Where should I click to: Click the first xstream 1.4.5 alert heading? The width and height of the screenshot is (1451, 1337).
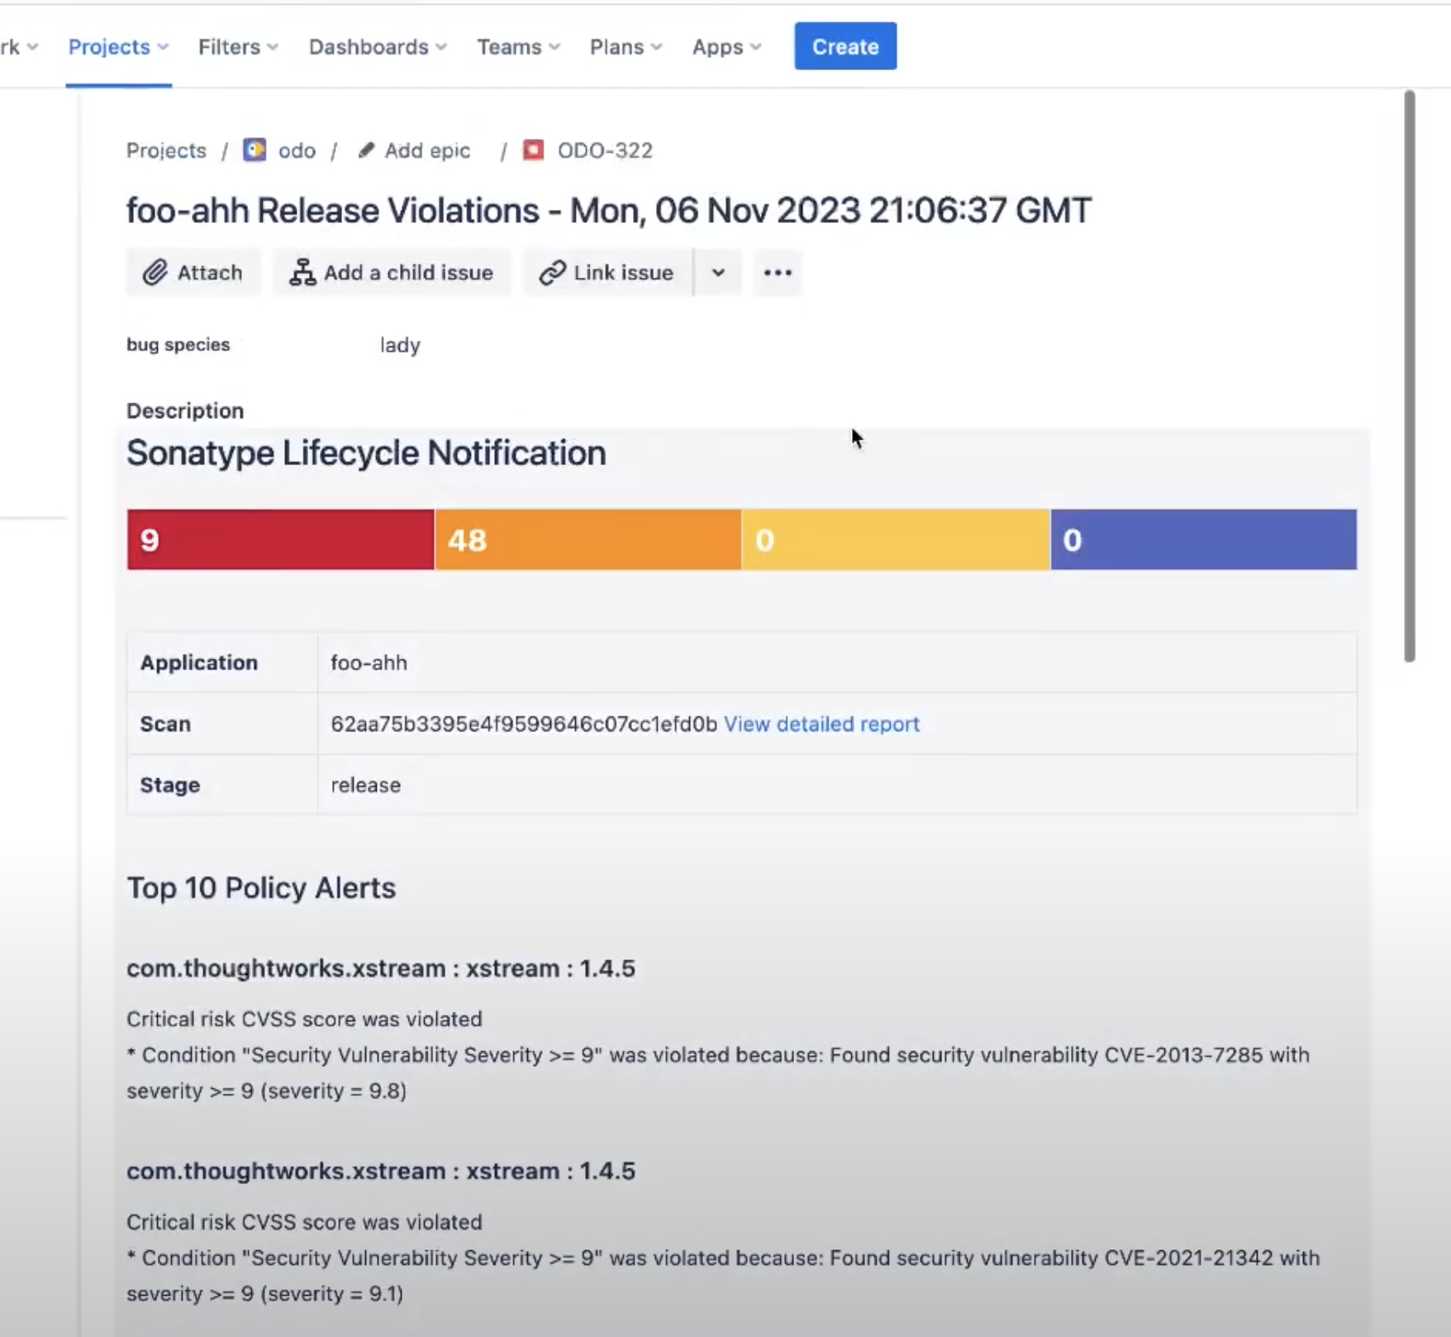pyautogui.click(x=381, y=968)
